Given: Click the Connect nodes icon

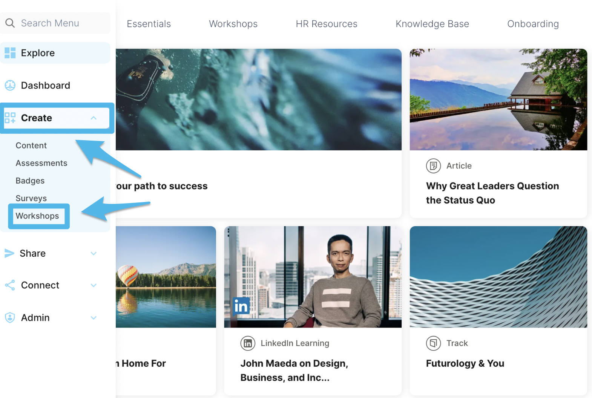Looking at the screenshot, I should 10,285.
